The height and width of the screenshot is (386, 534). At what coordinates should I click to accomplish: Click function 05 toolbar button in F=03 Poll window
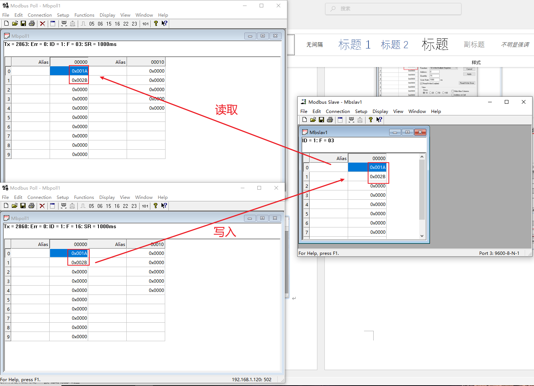(x=92, y=24)
